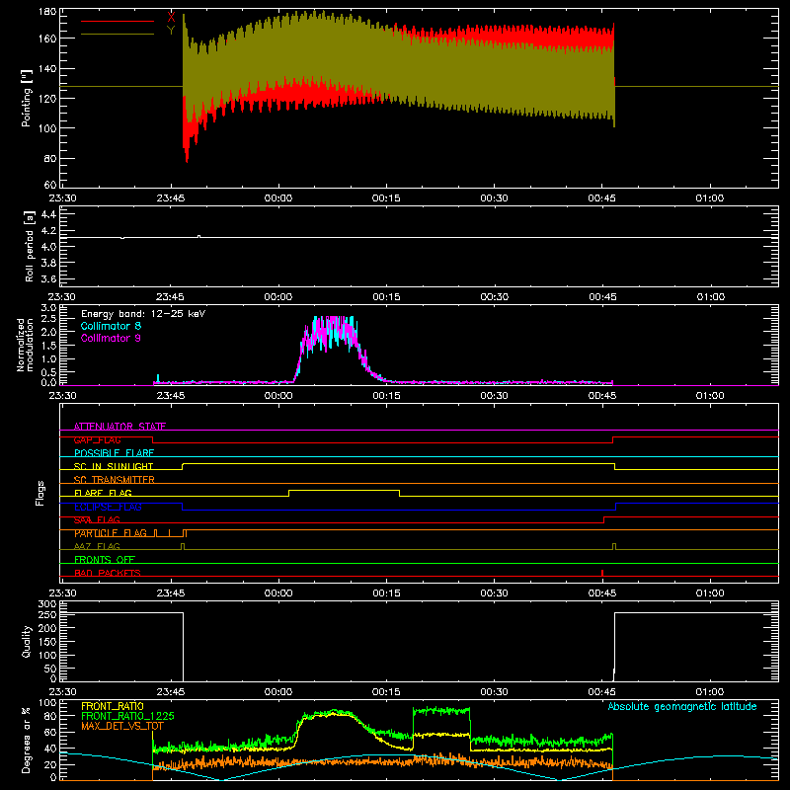Image resolution: width=790 pixels, height=790 pixels.
Task: Click '00:30' time label under Quality plot
Action: (x=495, y=692)
